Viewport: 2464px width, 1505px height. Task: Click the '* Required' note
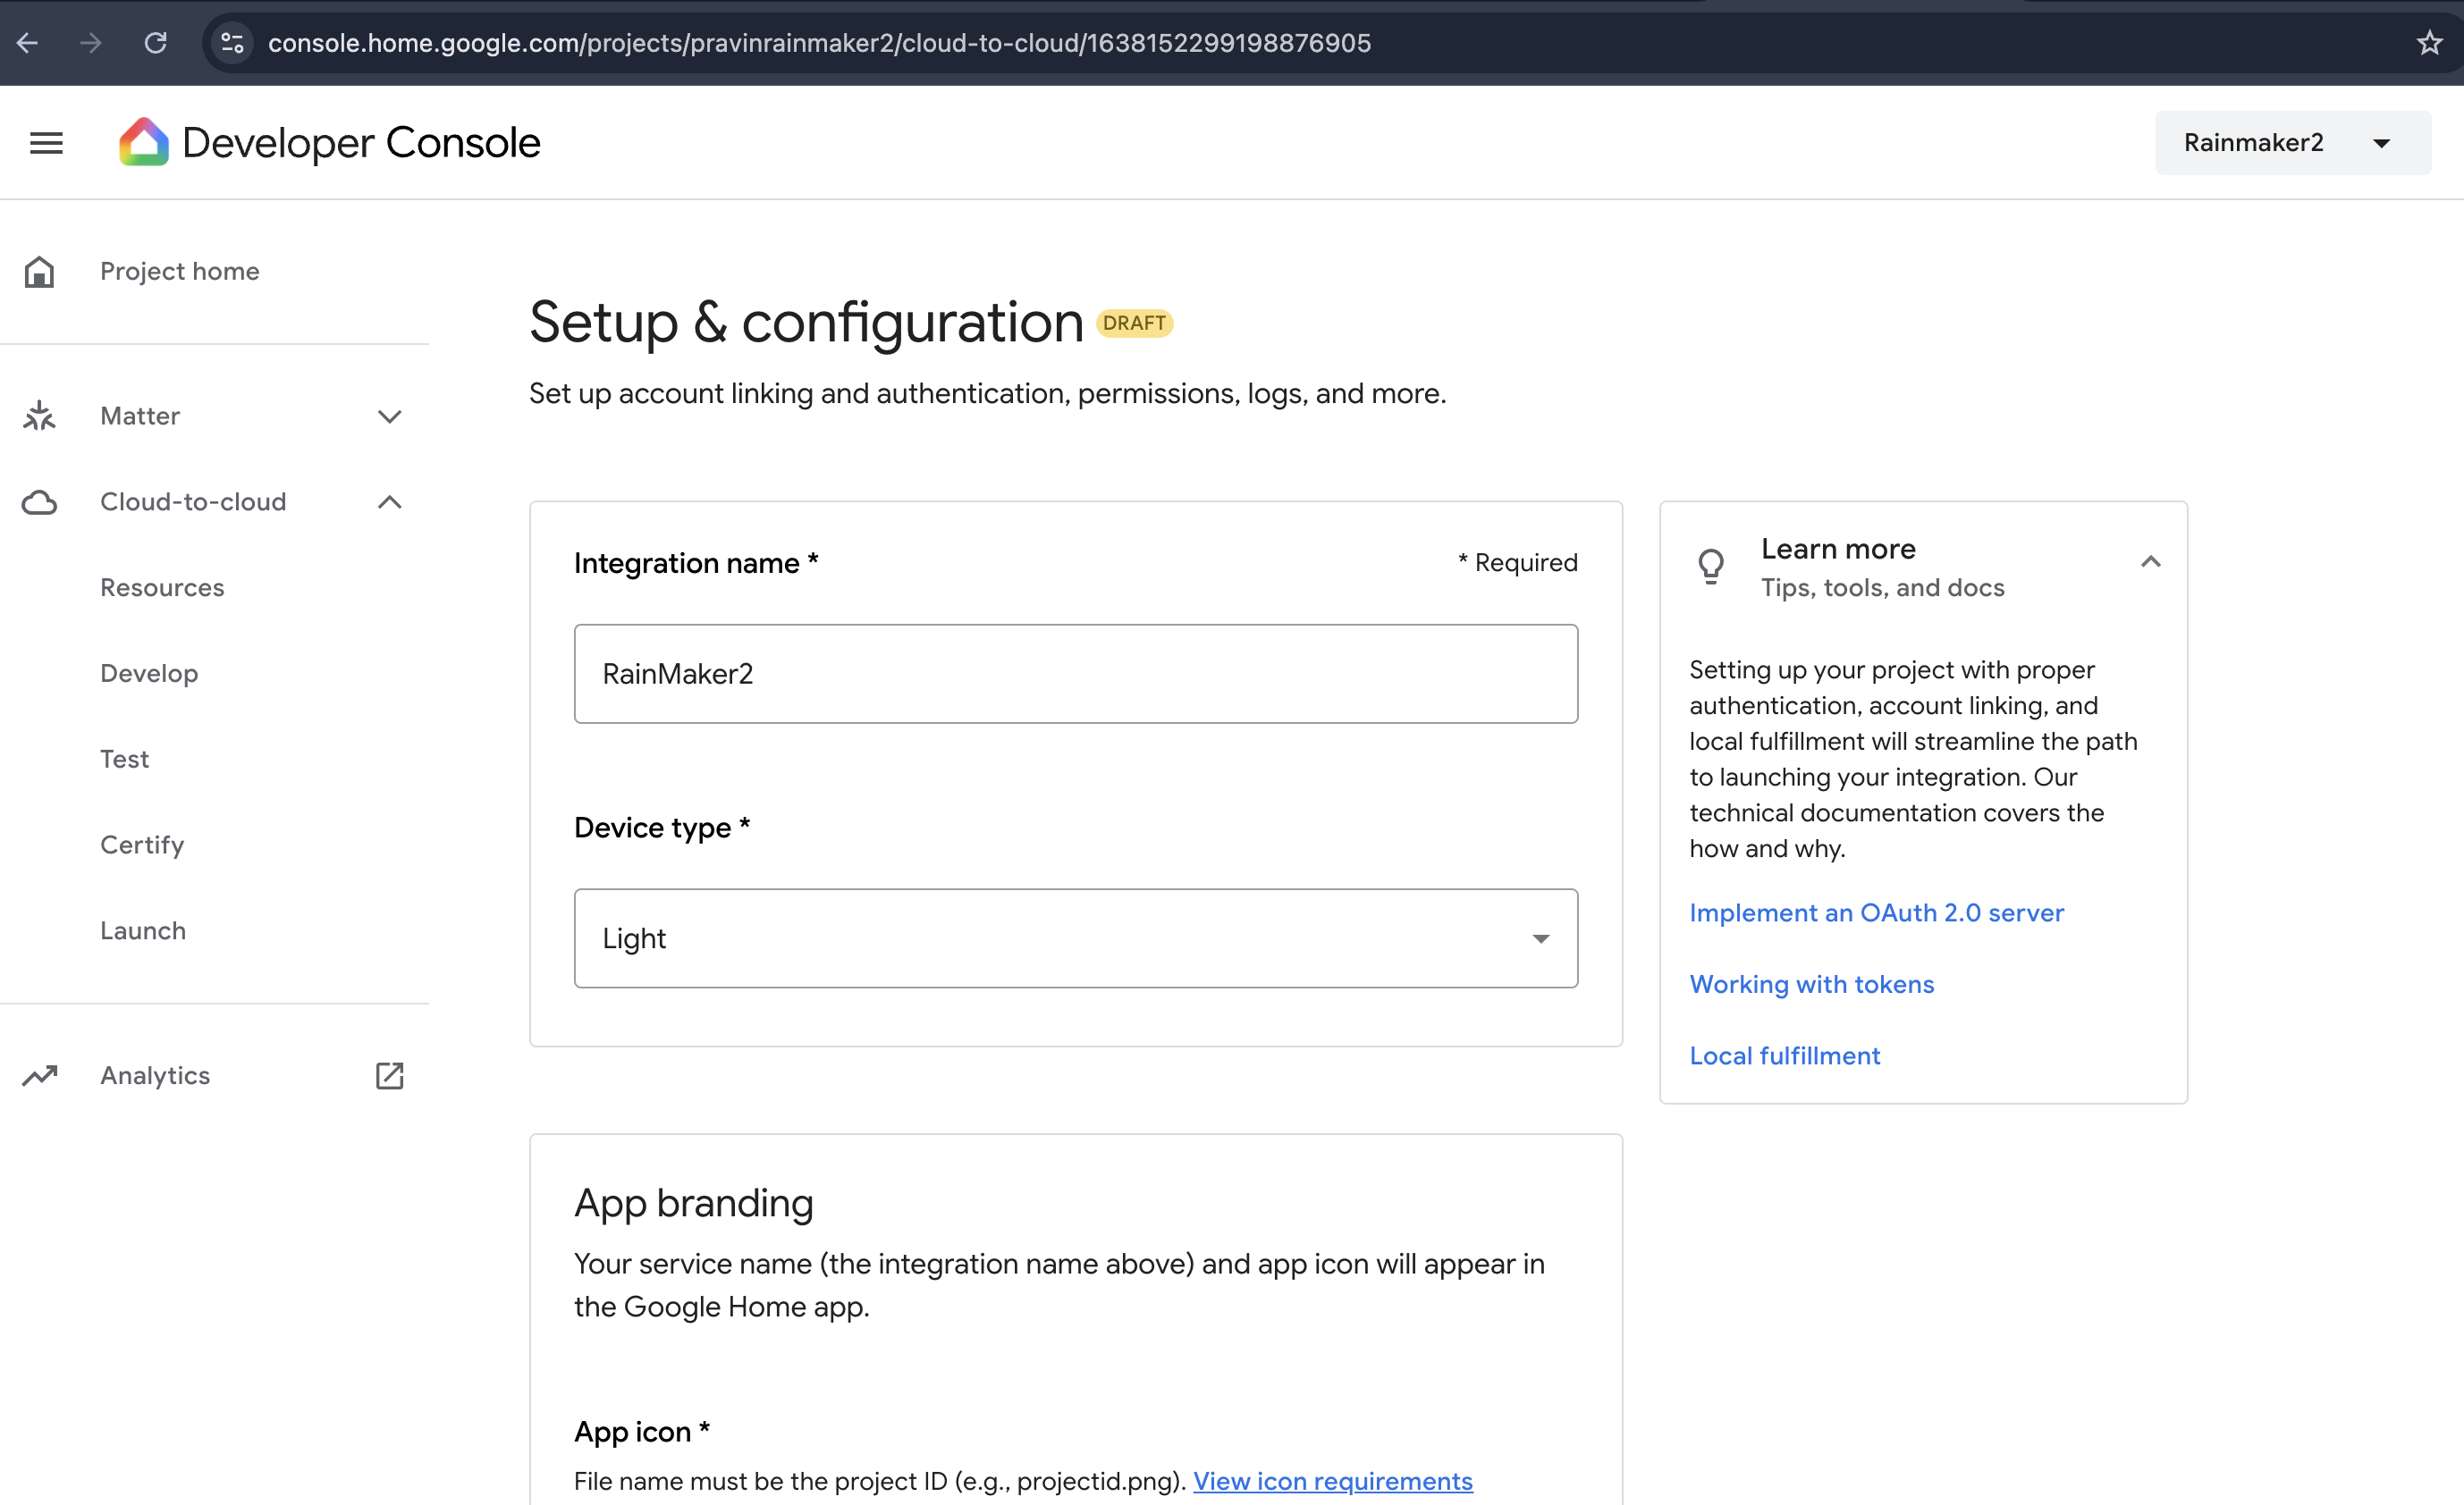point(1517,563)
